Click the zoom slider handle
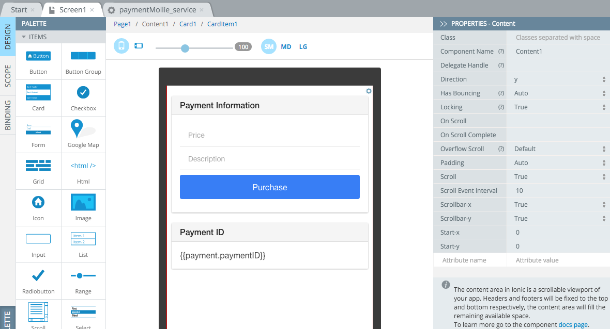Viewport: 610px width, 329px height. click(x=185, y=48)
